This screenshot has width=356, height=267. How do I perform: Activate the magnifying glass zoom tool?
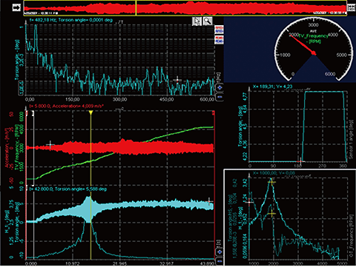pyautogui.click(x=208, y=21)
